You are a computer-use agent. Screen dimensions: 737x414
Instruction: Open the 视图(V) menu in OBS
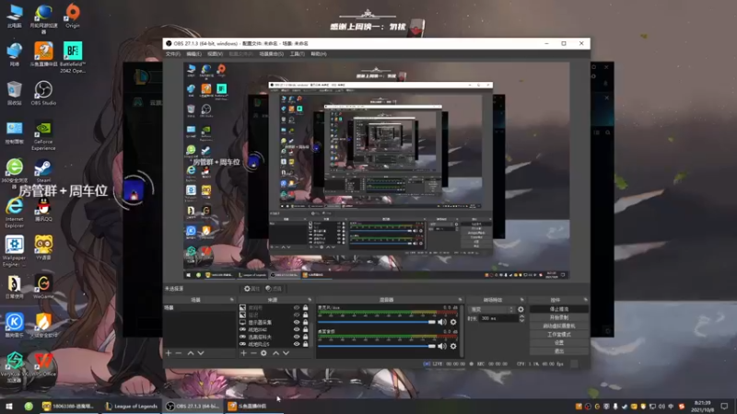point(216,54)
